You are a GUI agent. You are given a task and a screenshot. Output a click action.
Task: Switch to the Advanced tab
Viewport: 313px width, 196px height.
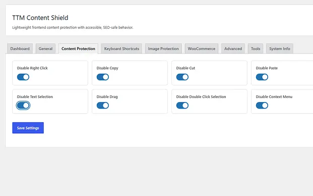click(233, 48)
